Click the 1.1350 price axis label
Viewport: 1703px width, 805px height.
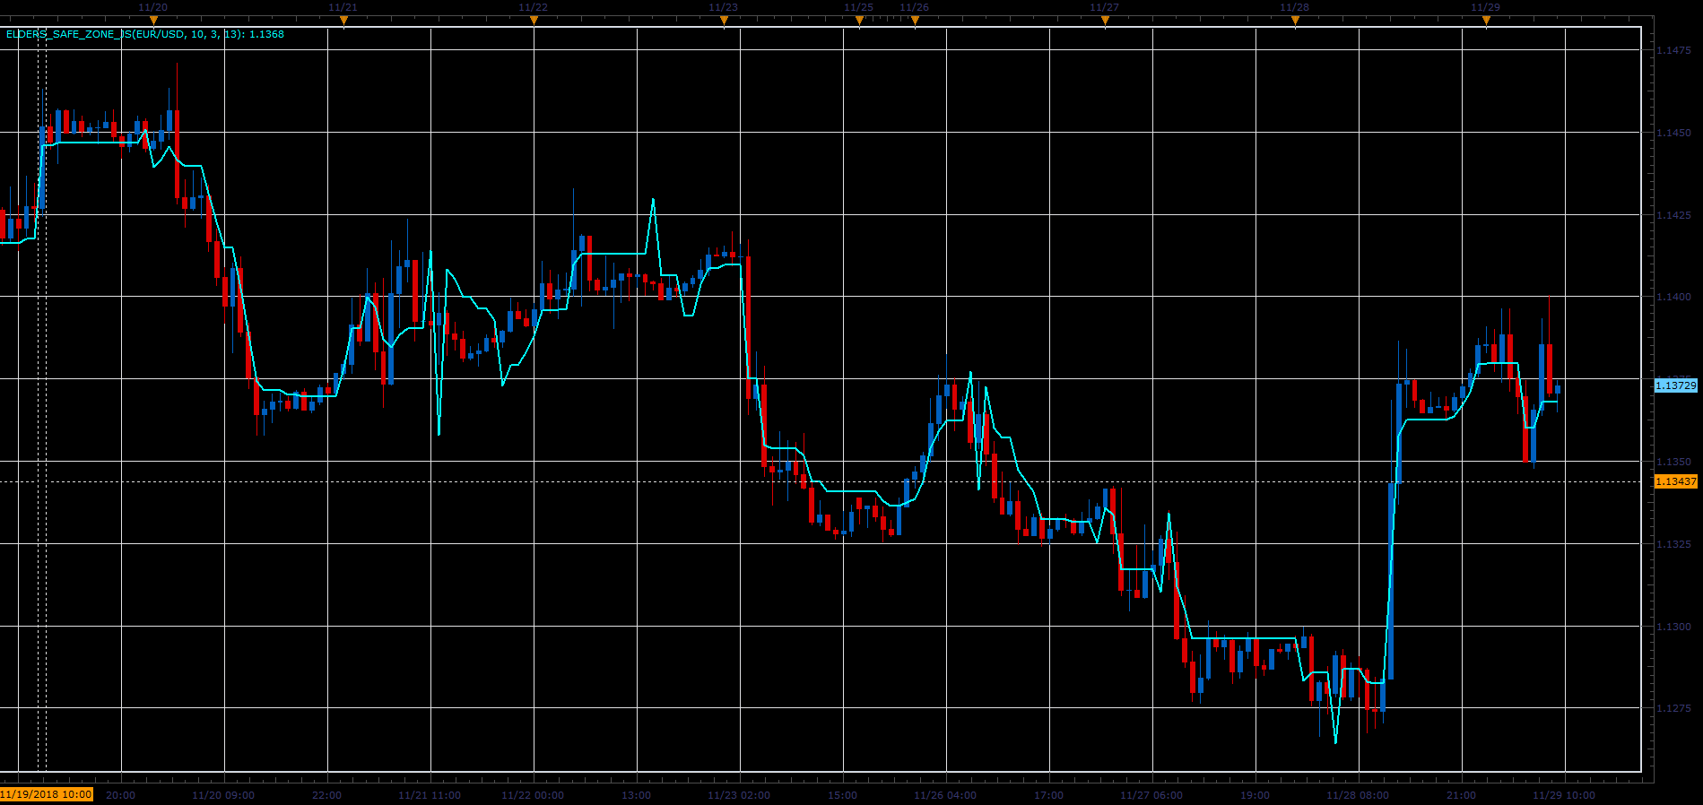point(1673,462)
